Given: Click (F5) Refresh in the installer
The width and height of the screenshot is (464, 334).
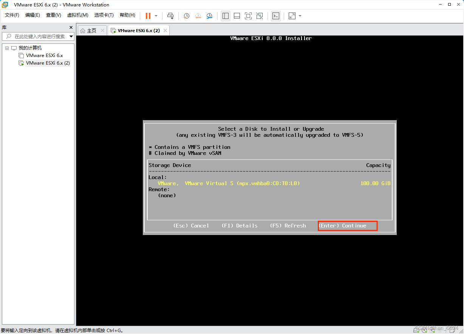Looking at the screenshot, I should (x=288, y=226).
